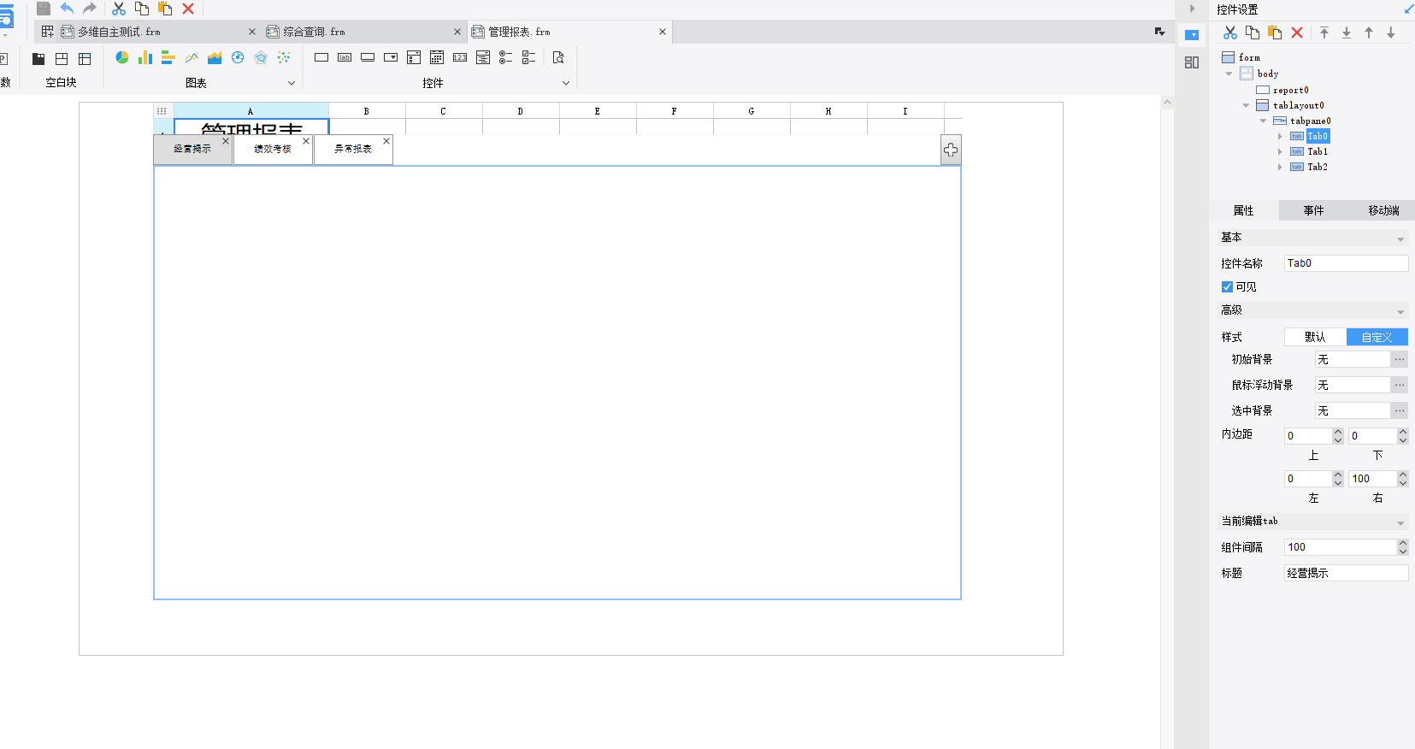Select the 绩效考核 tab in designer
The width and height of the screenshot is (1415, 749).
coord(273,149)
